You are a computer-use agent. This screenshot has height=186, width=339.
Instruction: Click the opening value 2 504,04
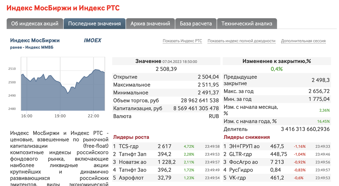[x=208, y=77]
